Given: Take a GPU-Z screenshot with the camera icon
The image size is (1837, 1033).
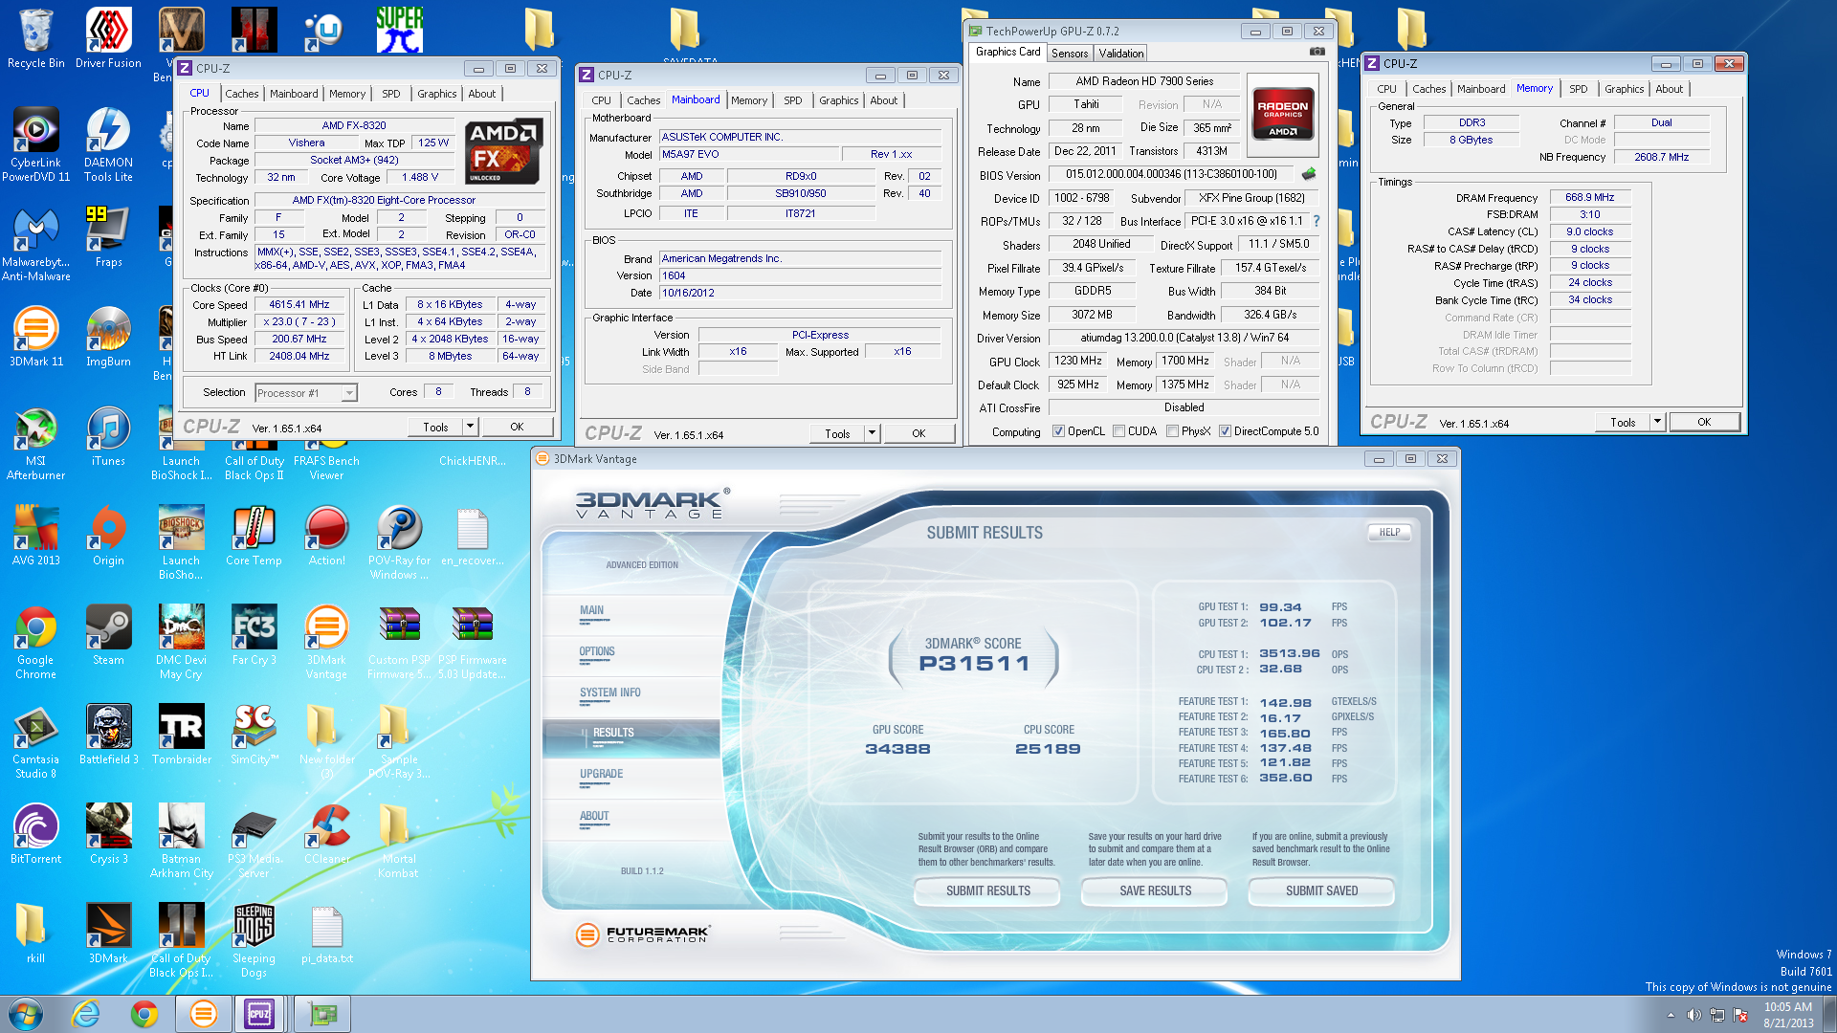Looking at the screenshot, I should pos(1317,52).
